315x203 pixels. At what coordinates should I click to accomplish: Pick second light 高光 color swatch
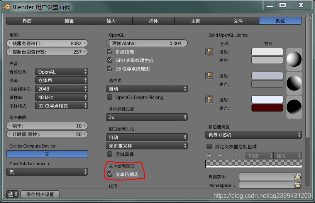pyautogui.click(x=267, y=84)
